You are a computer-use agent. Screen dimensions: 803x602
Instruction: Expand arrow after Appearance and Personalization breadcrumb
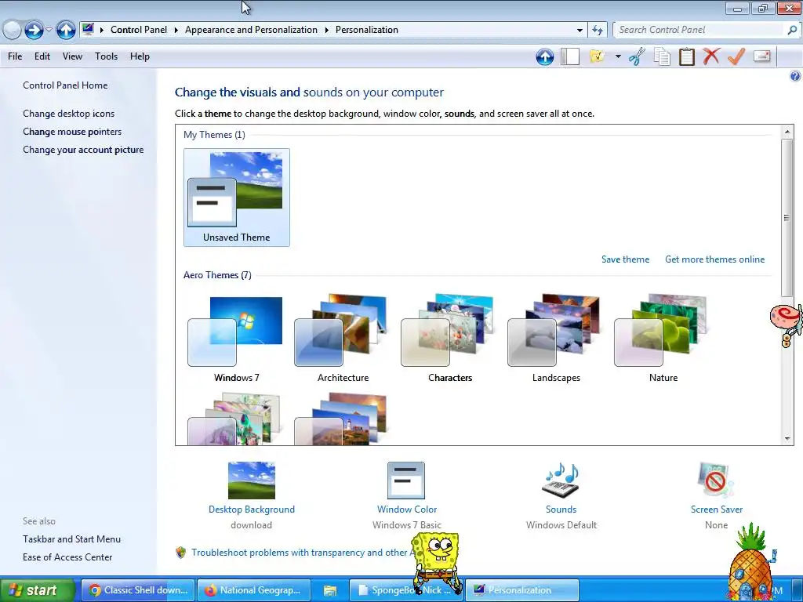tap(326, 30)
